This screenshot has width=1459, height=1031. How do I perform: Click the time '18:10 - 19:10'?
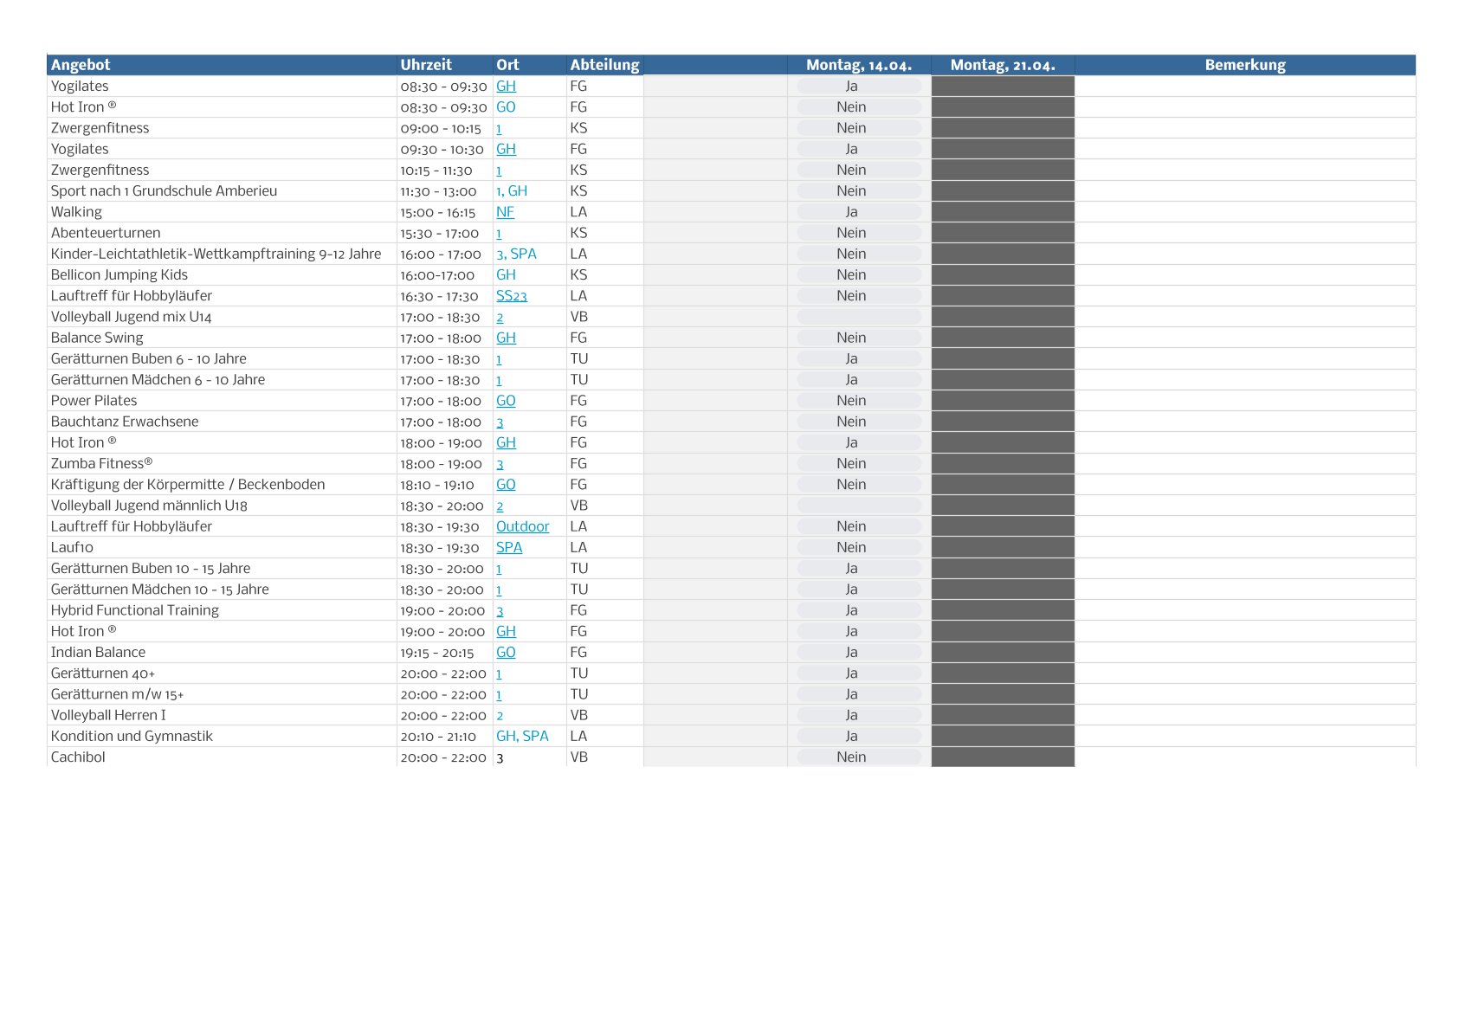pos(436,485)
